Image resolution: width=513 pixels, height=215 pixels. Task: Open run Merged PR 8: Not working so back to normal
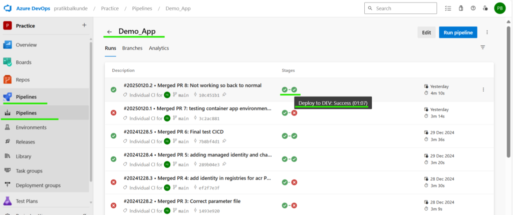192,85
